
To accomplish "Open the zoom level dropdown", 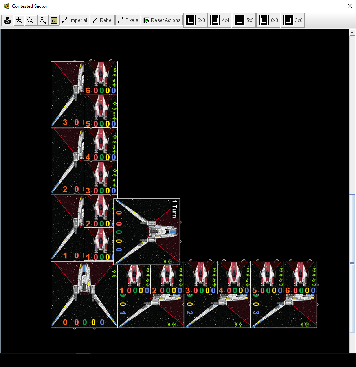I will [x=31, y=20].
